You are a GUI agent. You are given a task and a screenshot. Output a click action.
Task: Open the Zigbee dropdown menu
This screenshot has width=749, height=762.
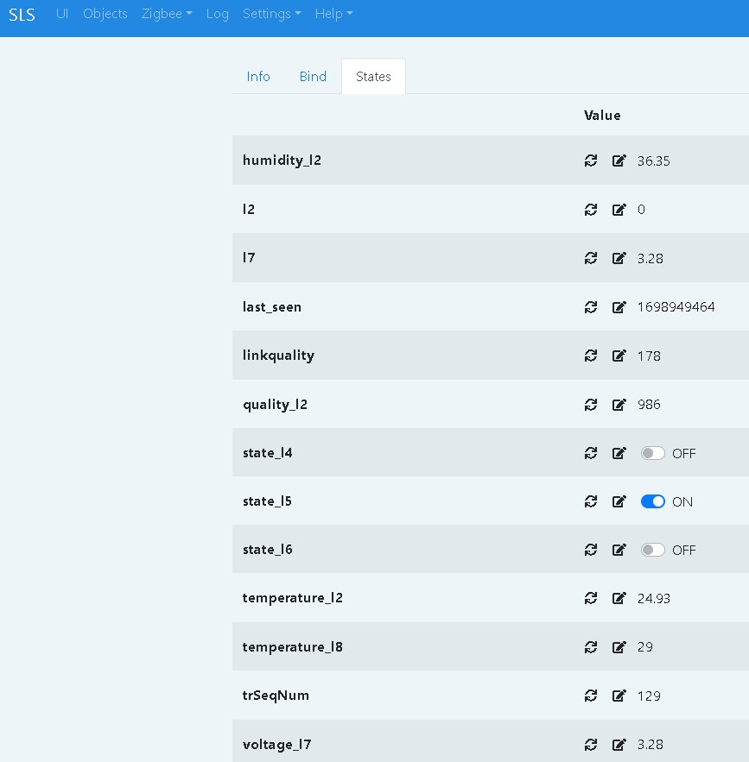tap(167, 14)
